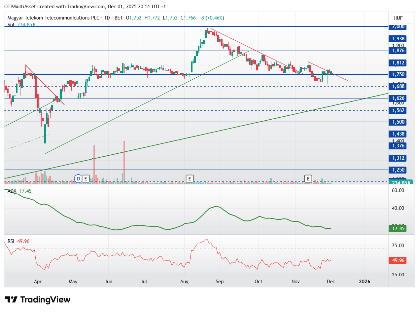Click the earnings "E" marker beside the D marker

point(86,179)
